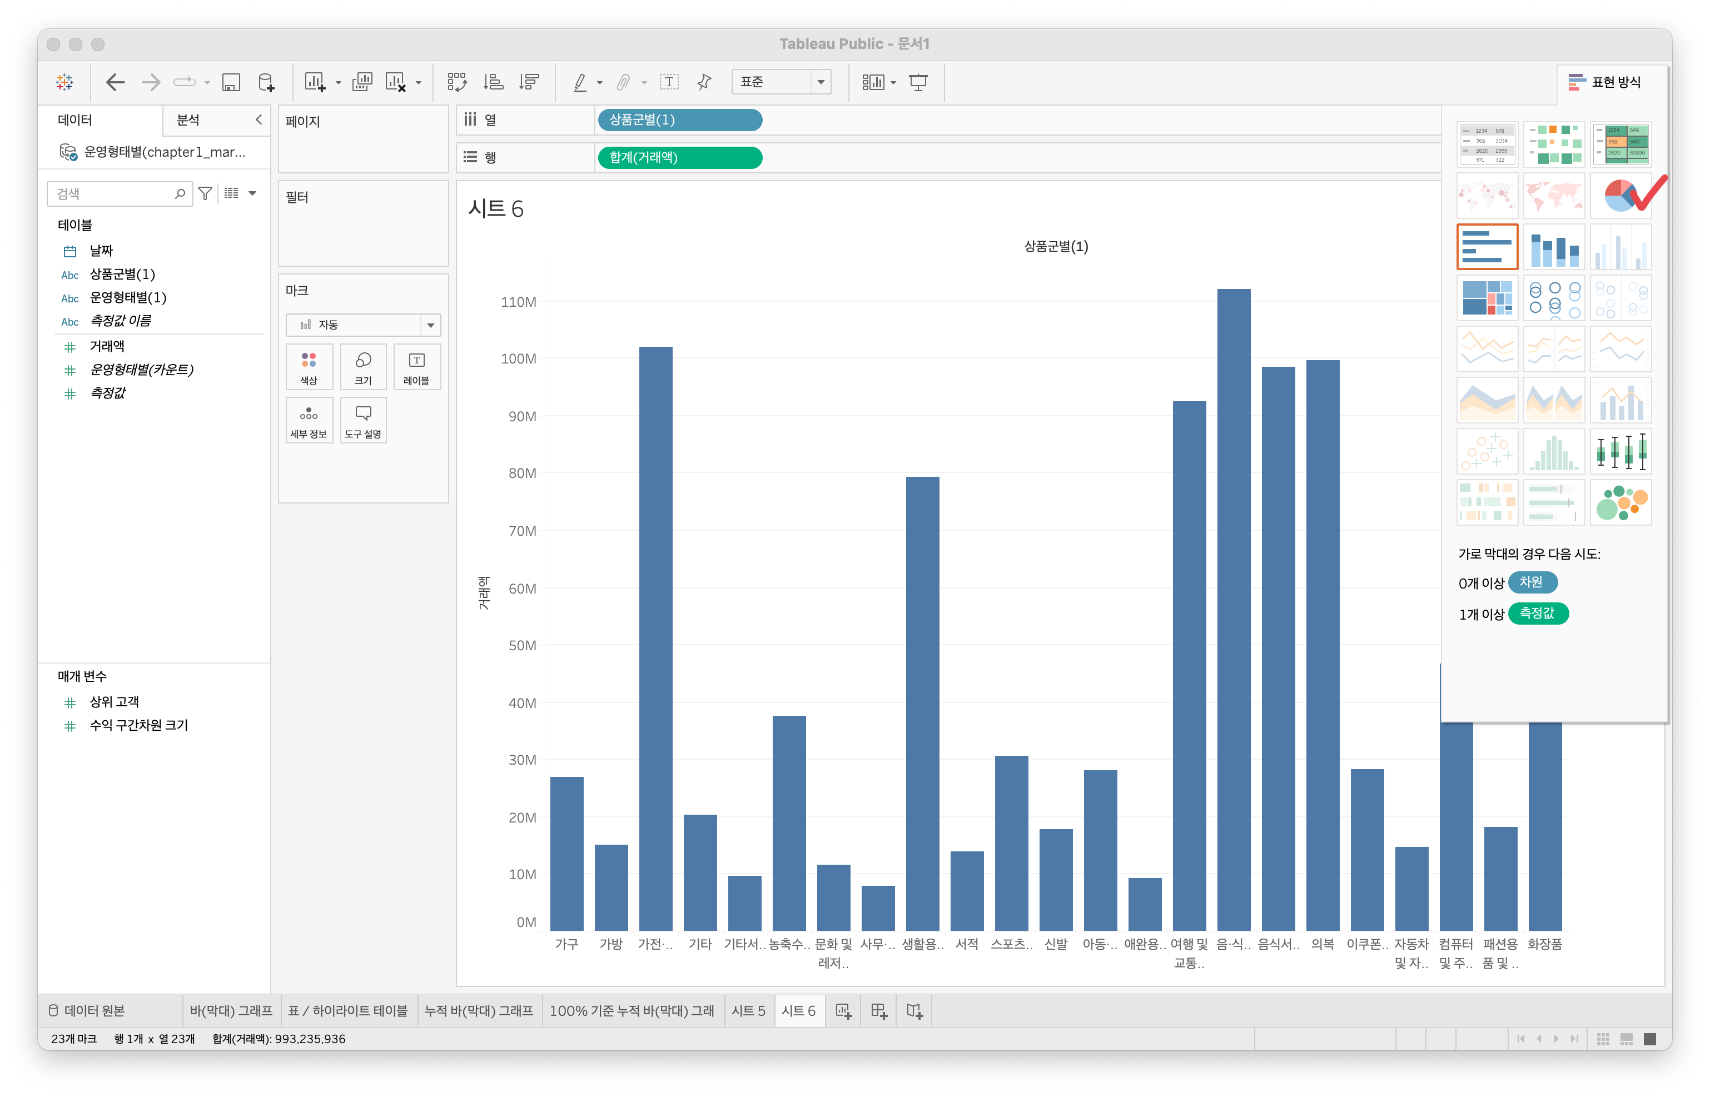This screenshot has width=1710, height=1097.
Task: Open the 시트 5 sheet tab
Action: (x=748, y=1011)
